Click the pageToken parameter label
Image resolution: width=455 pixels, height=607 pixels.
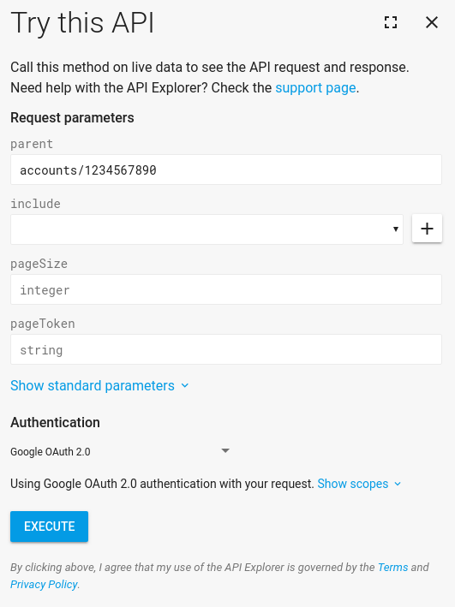[x=43, y=324]
